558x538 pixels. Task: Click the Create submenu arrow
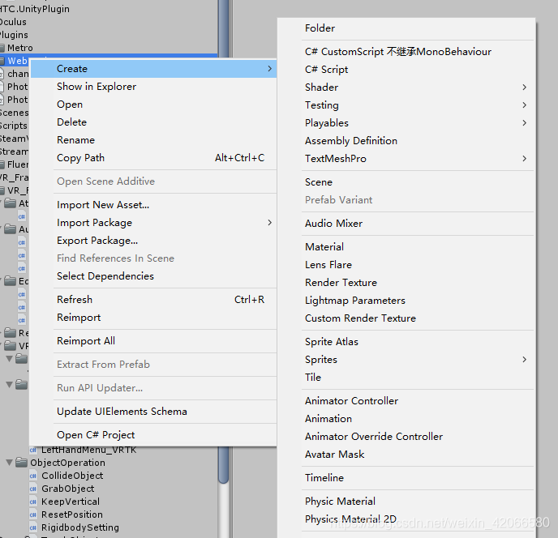coord(270,69)
